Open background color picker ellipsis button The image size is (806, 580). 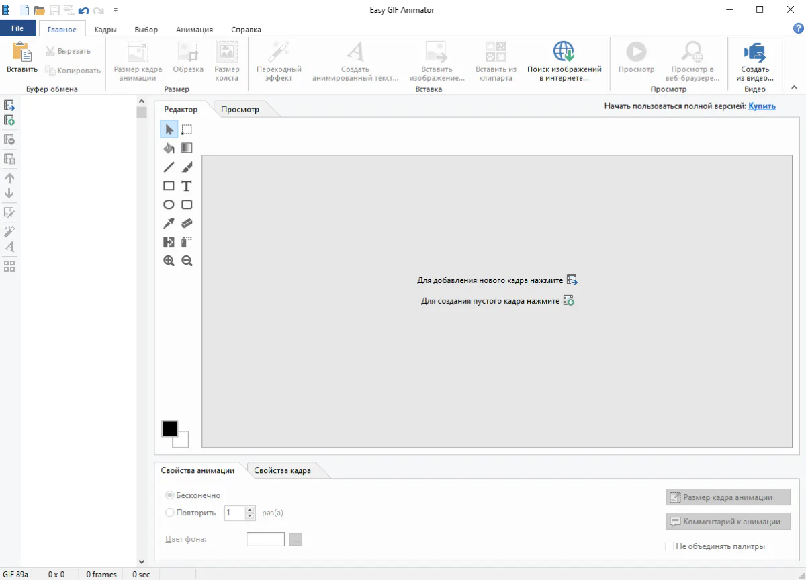[x=296, y=539]
